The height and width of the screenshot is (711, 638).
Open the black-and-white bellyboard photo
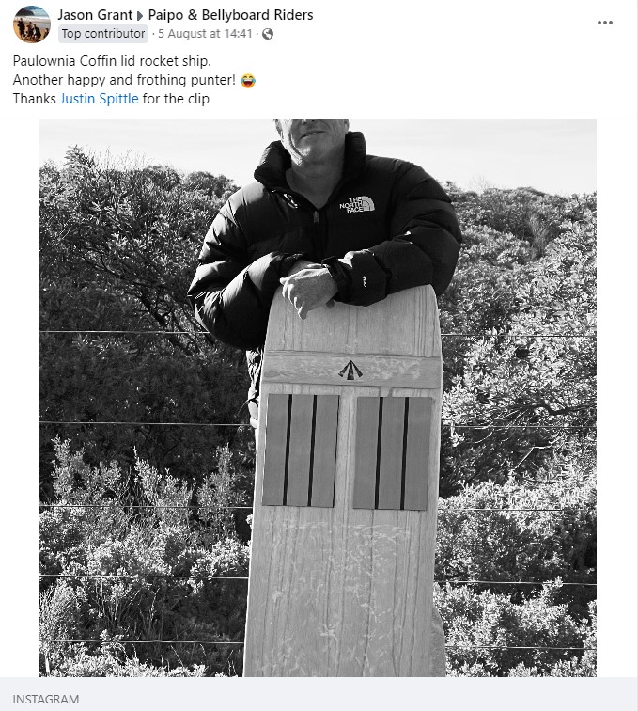(318, 398)
